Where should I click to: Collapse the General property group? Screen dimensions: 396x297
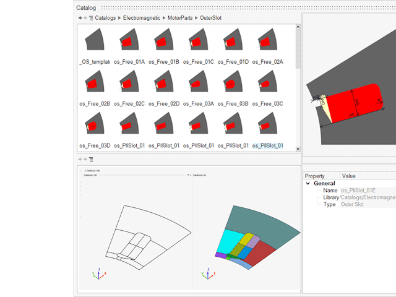(x=308, y=184)
